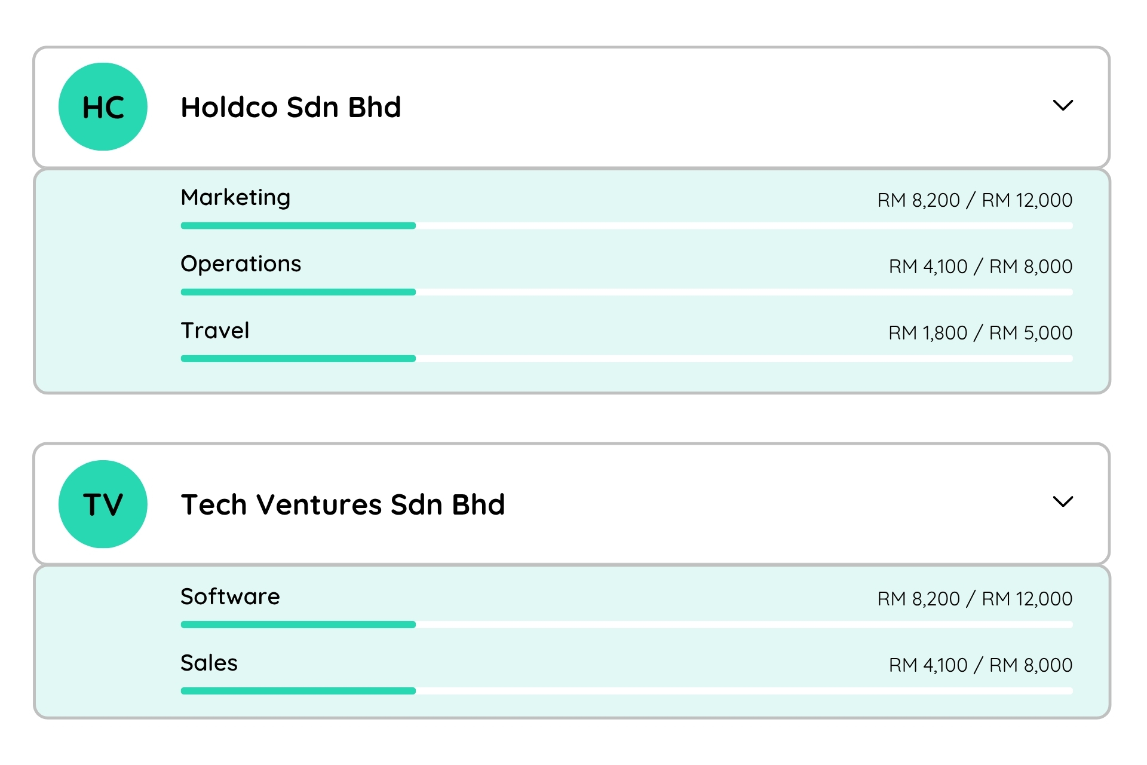Click the HC avatar icon
Image resolution: width=1147 pixels, height=765 pixels.
[103, 107]
